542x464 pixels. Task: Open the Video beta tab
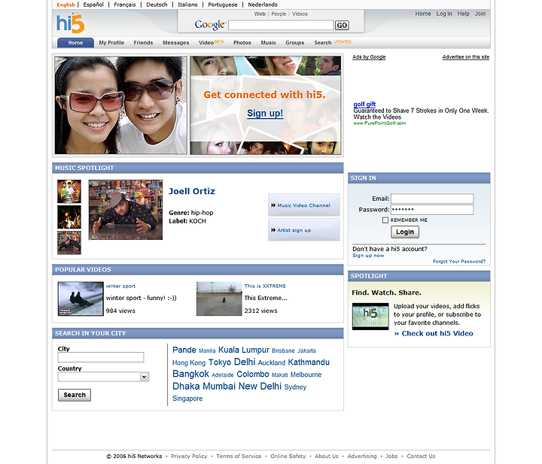coord(211,42)
